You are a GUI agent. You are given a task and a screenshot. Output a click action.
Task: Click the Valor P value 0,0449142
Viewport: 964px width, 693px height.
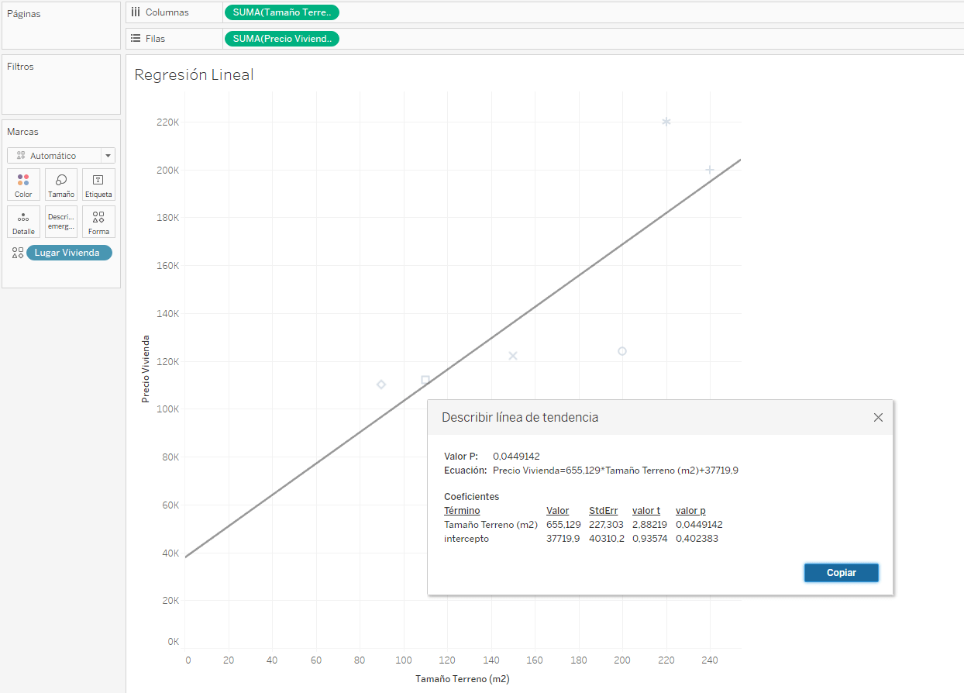pos(516,457)
